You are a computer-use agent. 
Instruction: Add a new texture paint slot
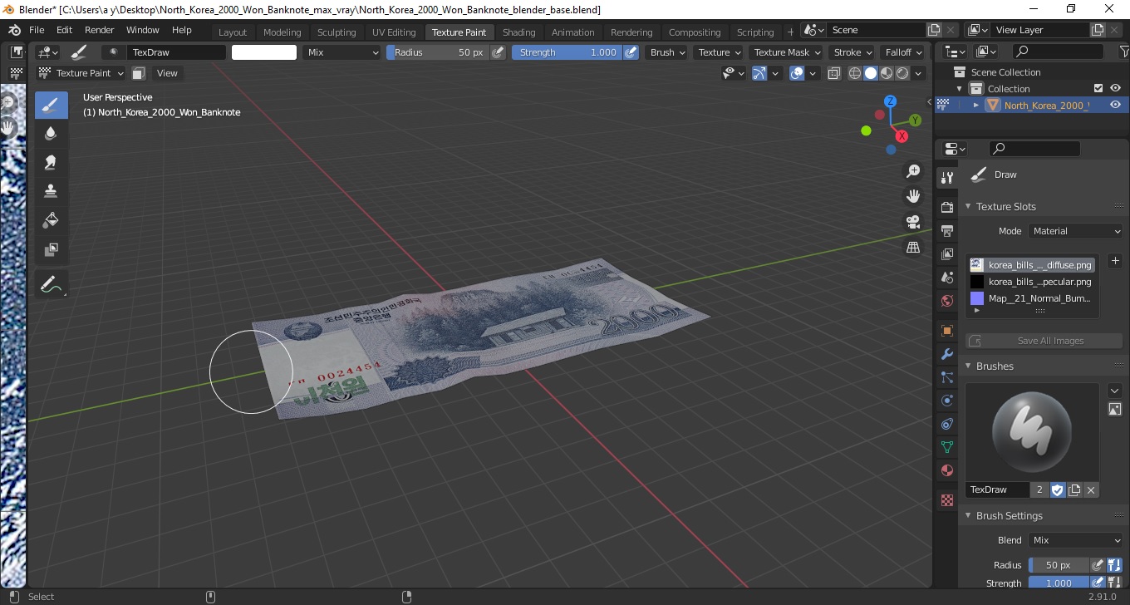pyautogui.click(x=1115, y=261)
